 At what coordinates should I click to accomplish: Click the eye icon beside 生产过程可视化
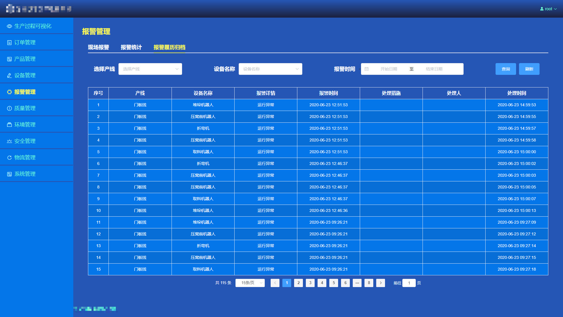9,26
